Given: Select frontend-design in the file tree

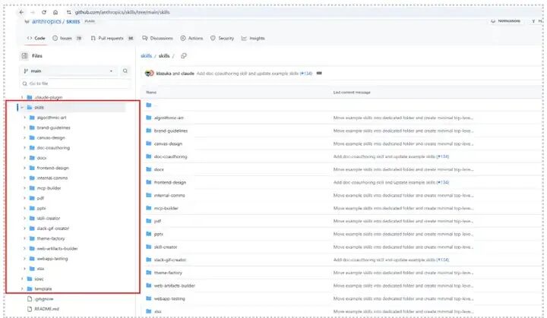Looking at the screenshot, I should click(x=53, y=168).
